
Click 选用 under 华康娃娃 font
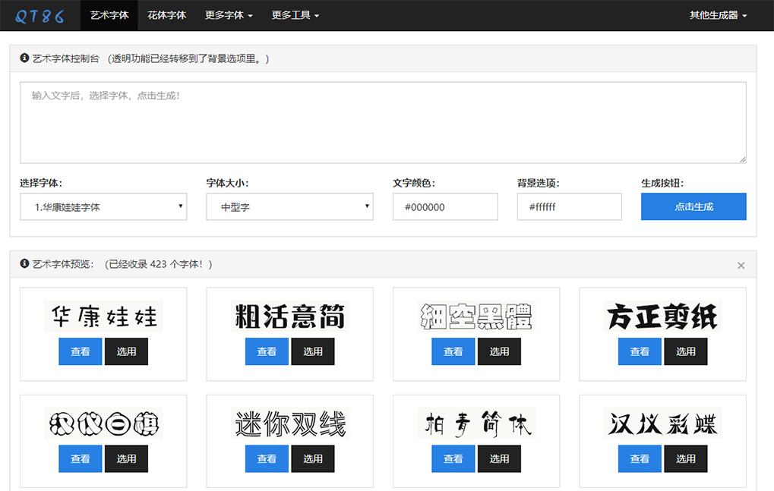[x=126, y=351]
